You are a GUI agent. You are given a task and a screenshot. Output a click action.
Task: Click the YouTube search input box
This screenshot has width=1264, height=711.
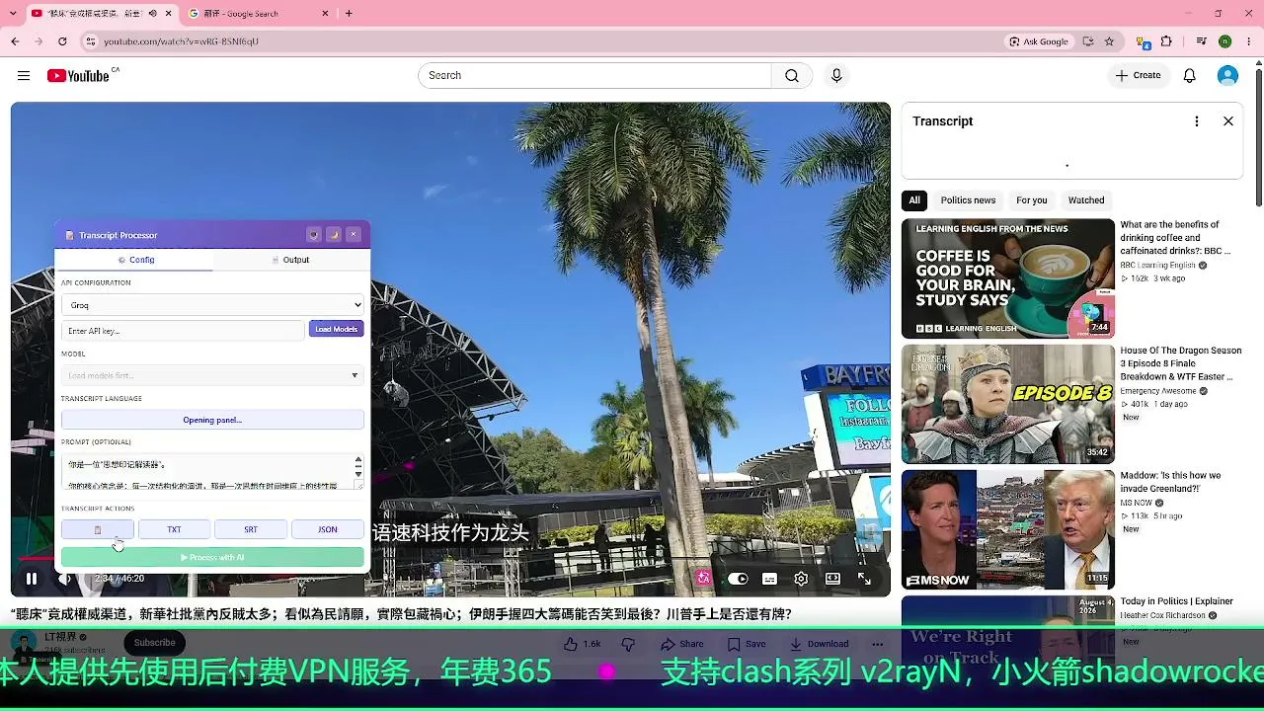(594, 76)
